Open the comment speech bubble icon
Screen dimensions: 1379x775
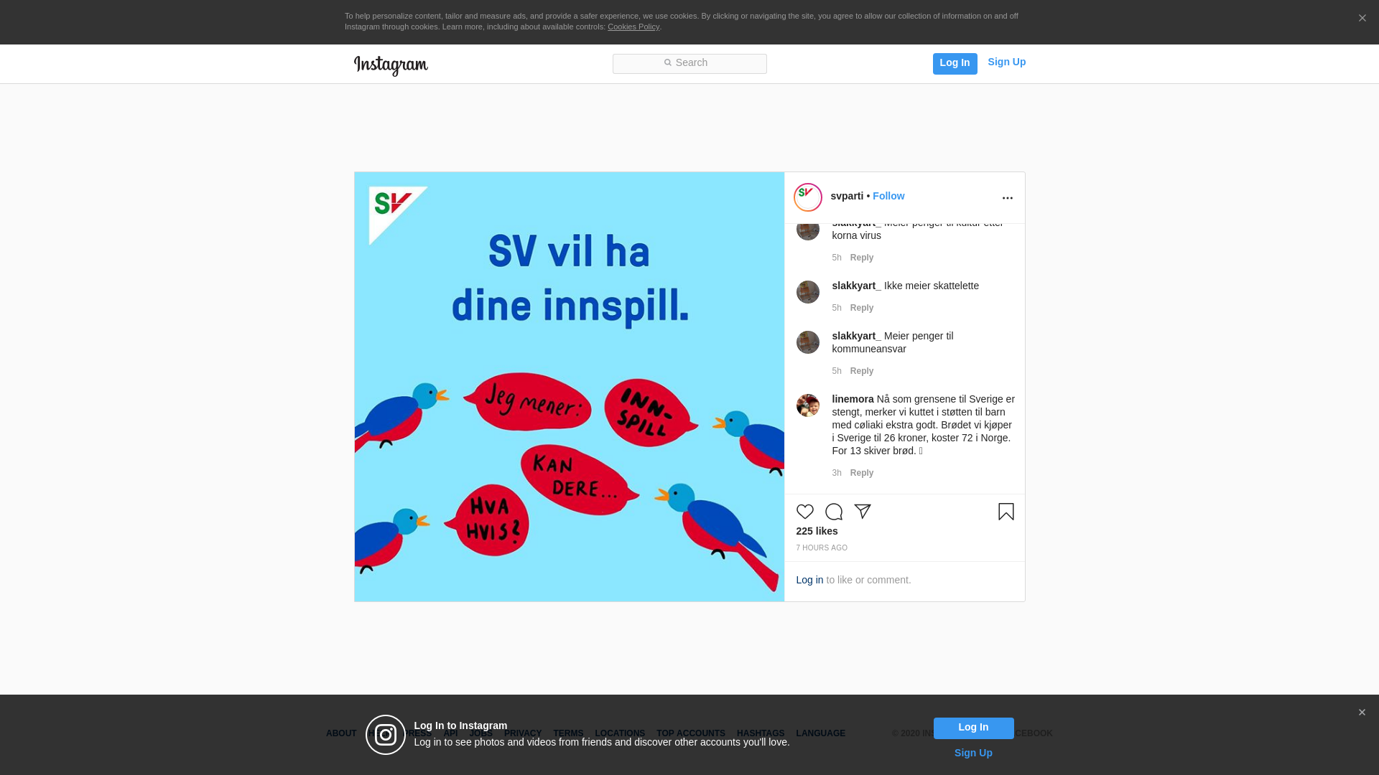click(833, 512)
